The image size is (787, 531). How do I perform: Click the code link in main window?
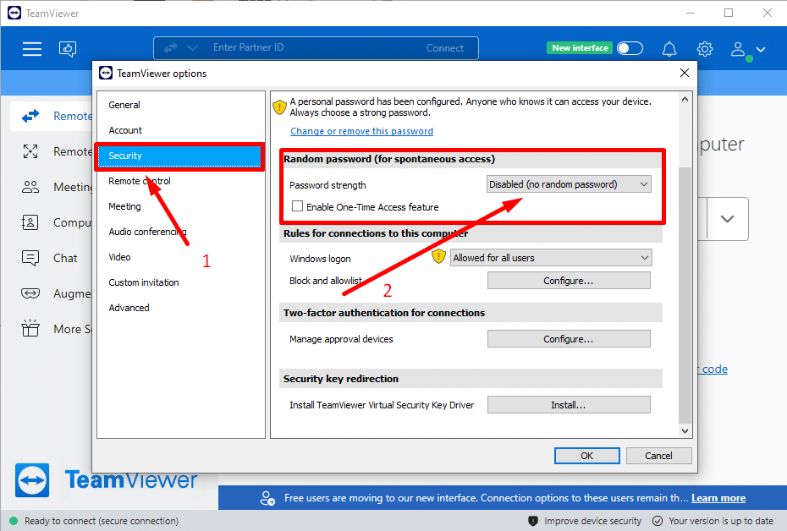pos(715,370)
